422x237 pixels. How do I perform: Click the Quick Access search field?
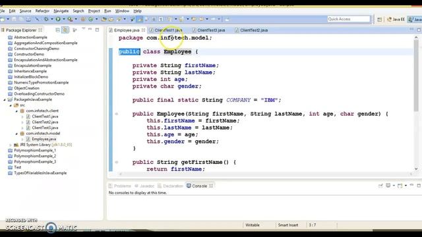(x=349, y=19)
